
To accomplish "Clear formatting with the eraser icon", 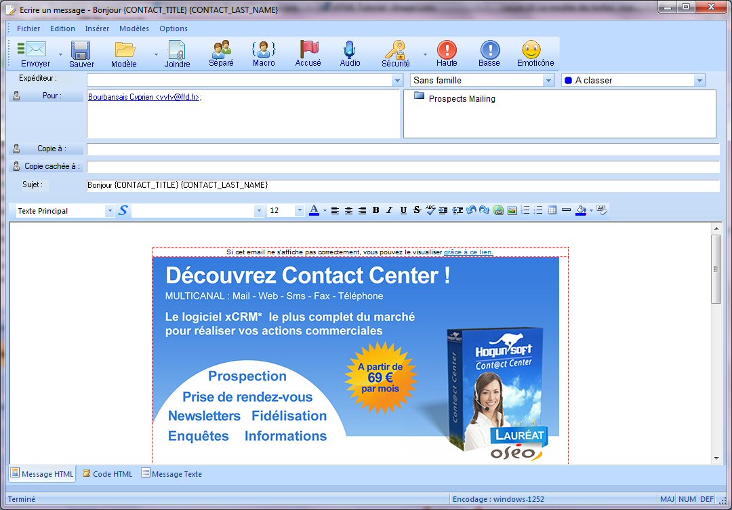I will [x=603, y=210].
